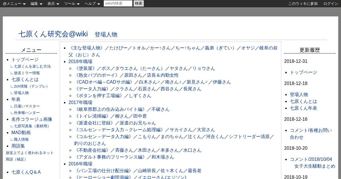Open 用語集 sidebar link
The width and height of the screenshot is (341, 179).
[18, 146]
